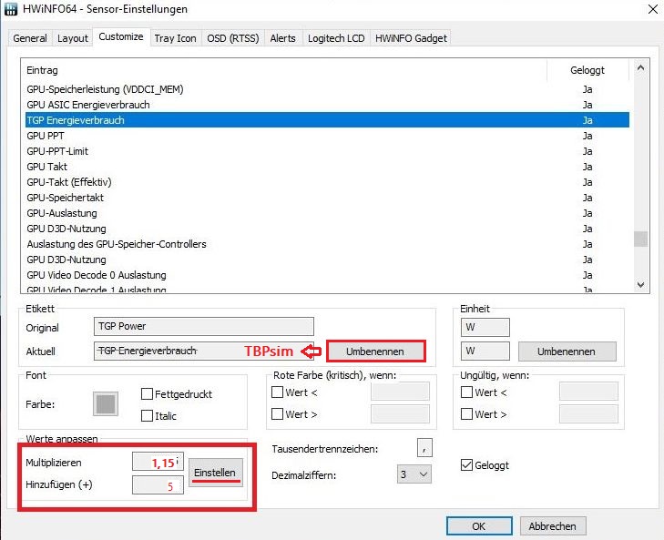664x540 pixels.
Task: Open the General tab
Action: (30, 38)
